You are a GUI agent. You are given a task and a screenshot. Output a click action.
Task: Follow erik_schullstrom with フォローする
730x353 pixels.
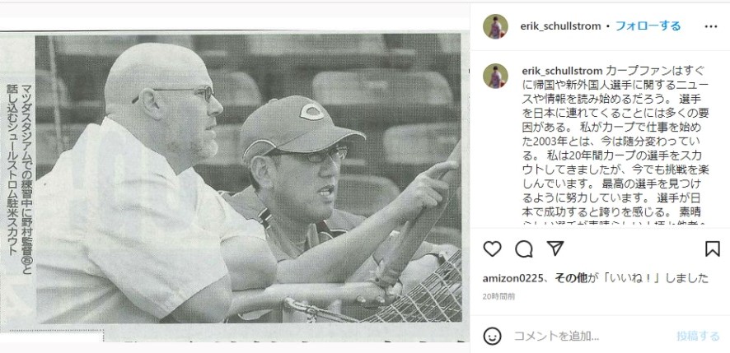coord(648,26)
